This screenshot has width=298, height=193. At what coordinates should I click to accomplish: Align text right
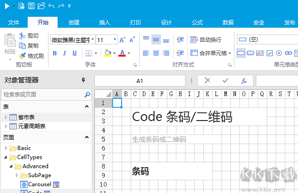coord(166,53)
